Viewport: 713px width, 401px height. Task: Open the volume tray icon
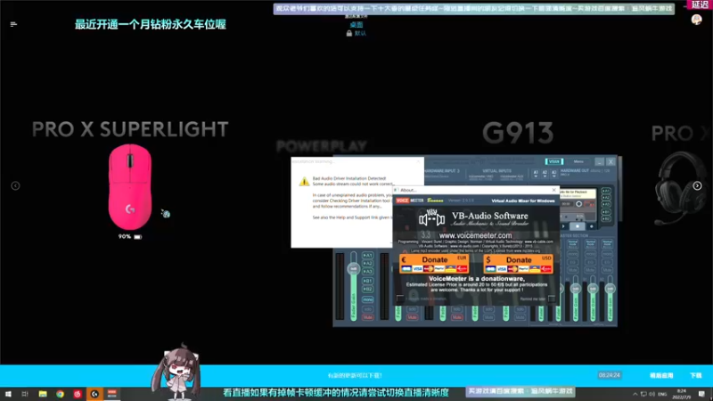click(652, 394)
